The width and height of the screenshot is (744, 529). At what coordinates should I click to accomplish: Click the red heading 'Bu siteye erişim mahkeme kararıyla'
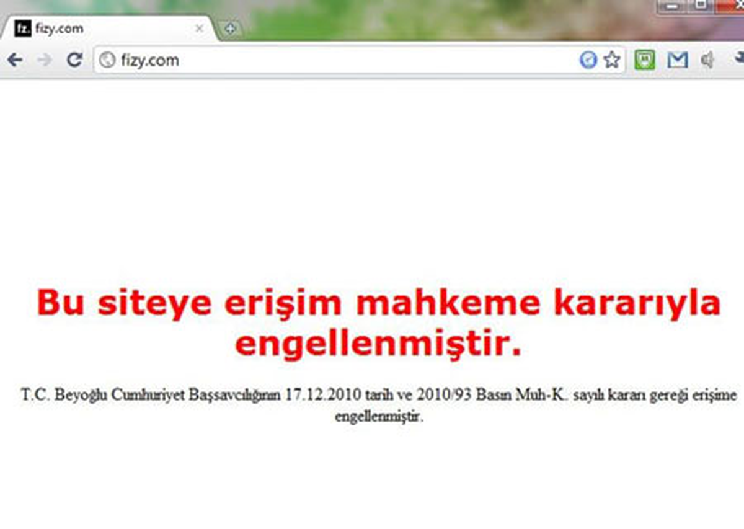tap(378, 304)
